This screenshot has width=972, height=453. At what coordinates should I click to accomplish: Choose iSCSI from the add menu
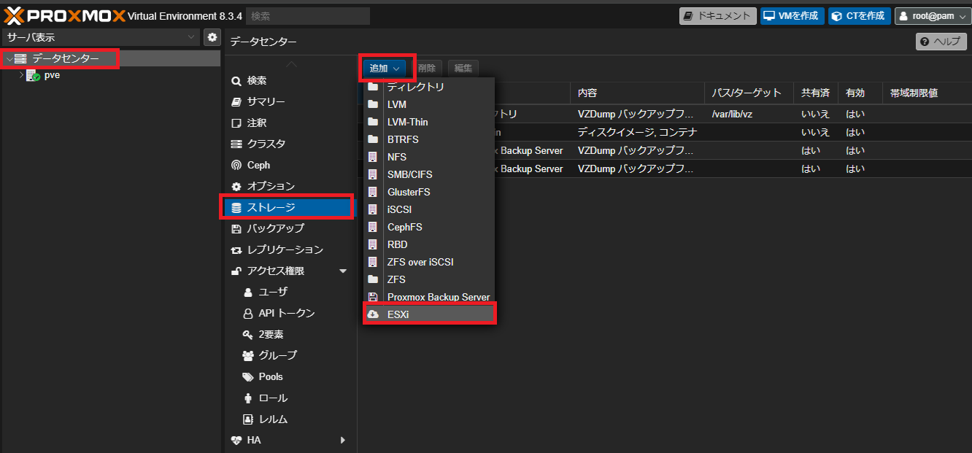point(429,209)
